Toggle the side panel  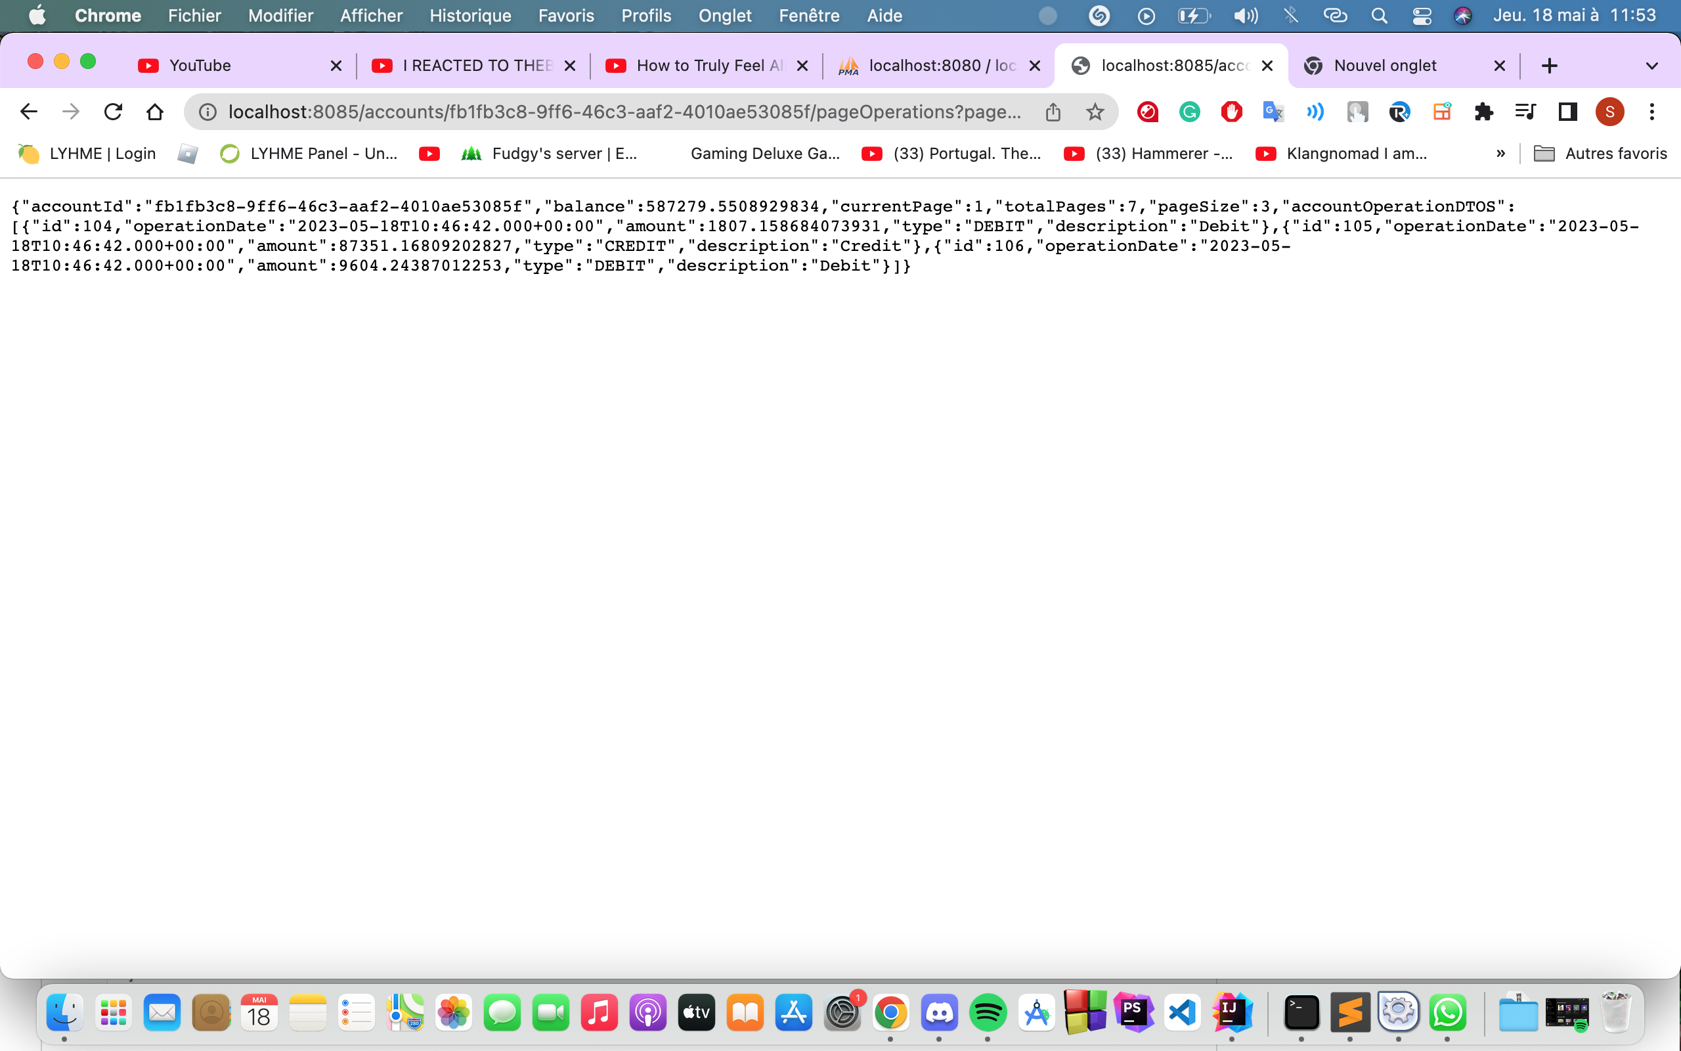(x=1567, y=111)
